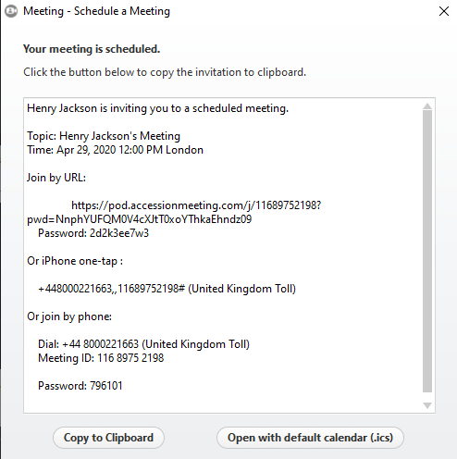Image resolution: width=457 pixels, height=459 pixels.
Task: Click the Dial +44 8000221663 line
Action: pyautogui.click(x=143, y=344)
